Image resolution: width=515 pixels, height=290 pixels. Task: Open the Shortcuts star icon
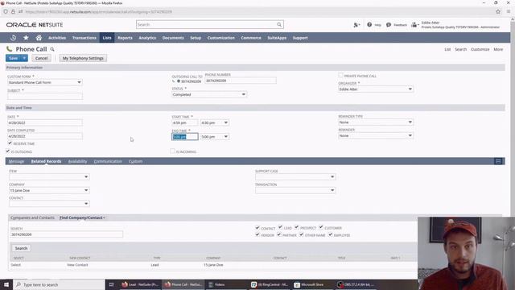tap(26, 38)
